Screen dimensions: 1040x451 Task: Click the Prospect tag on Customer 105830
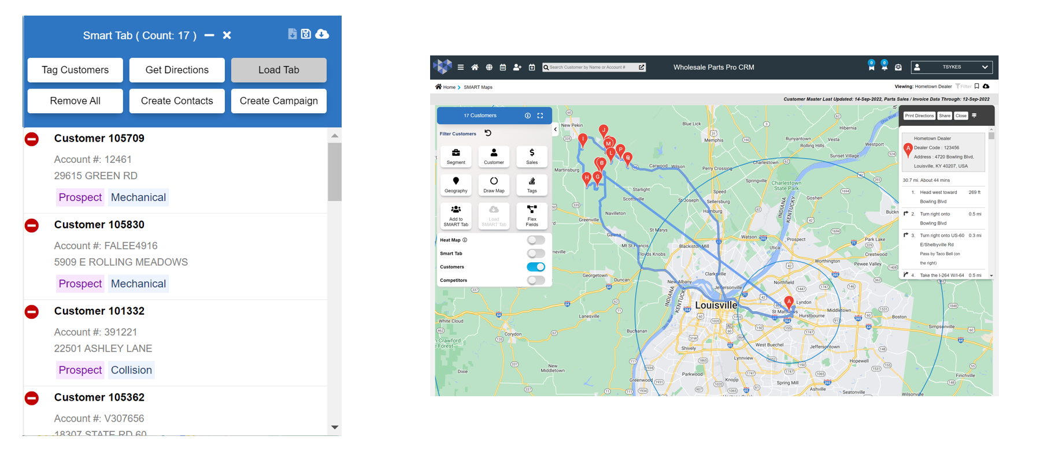(x=80, y=284)
